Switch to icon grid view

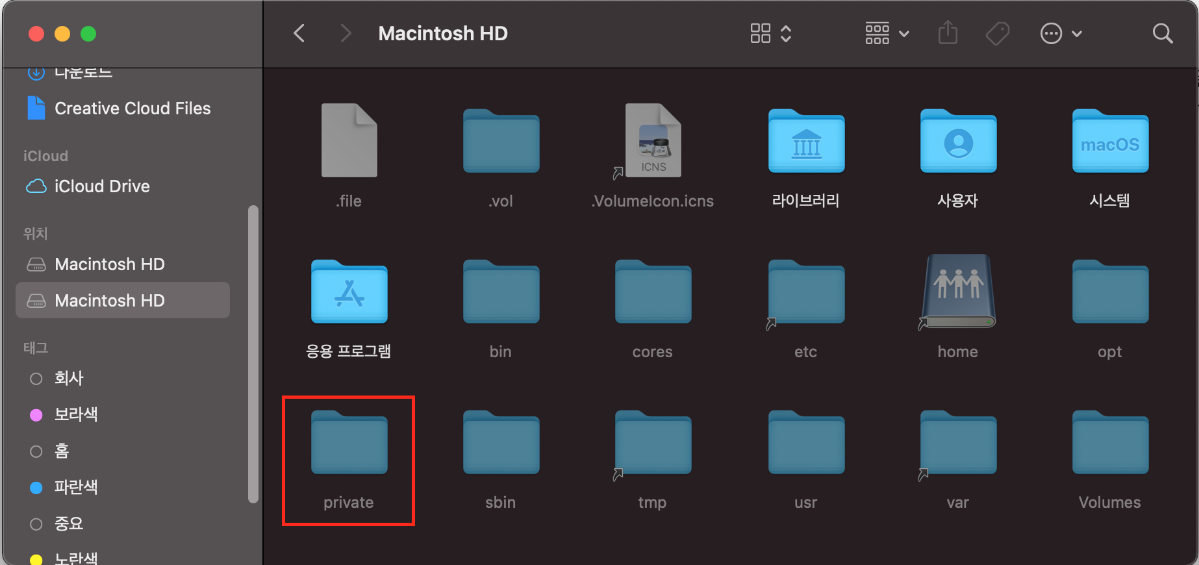coord(761,33)
